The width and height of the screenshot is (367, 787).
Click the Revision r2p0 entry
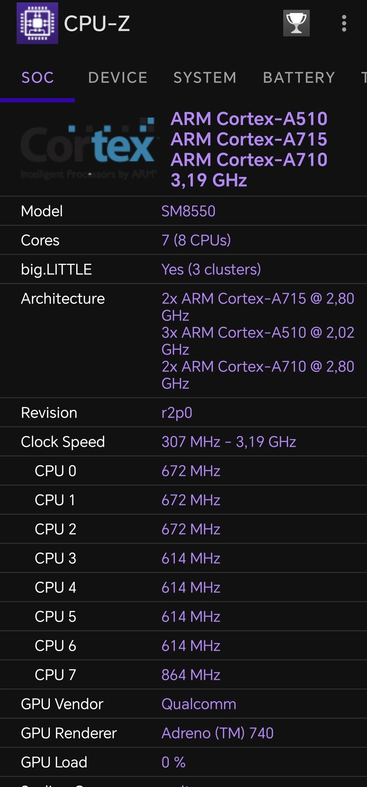(177, 412)
